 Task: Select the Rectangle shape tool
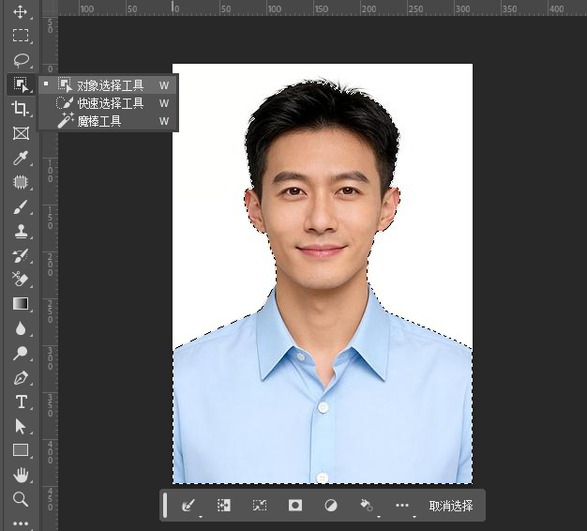point(21,450)
